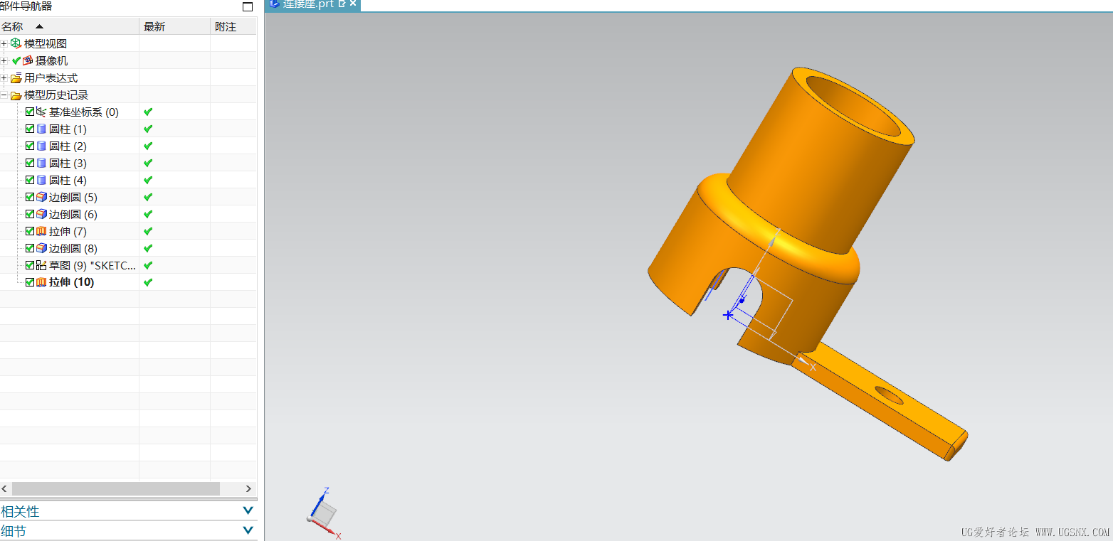Uncheck the 边倒圆 (6) checkbox

pos(30,214)
